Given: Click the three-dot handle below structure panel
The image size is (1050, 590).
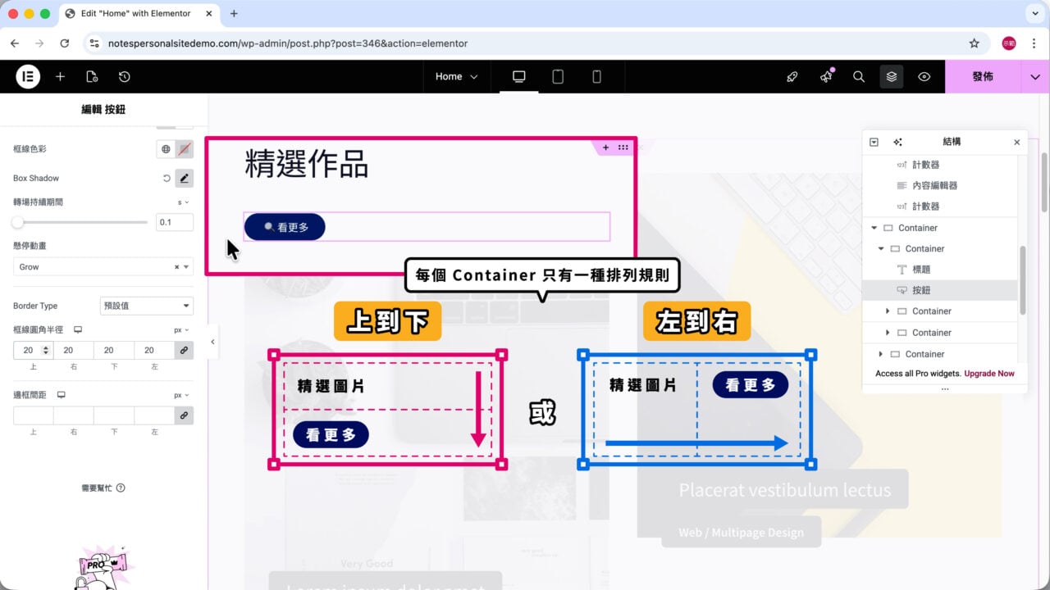Looking at the screenshot, I should click(x=944, y=389).
